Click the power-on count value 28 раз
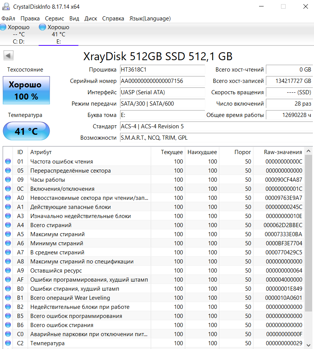Image resolution: width=314 pixels, height=349 pixels. [289, 104]
